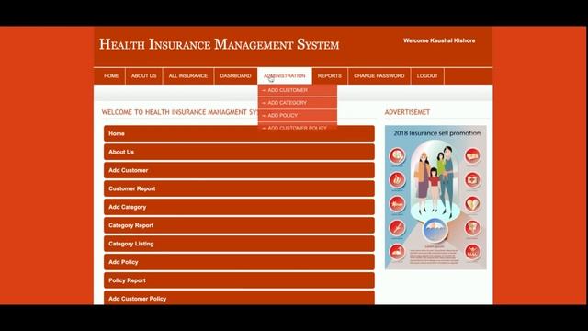
Task: Open the REPORTS menu
Action: (329, 75)
